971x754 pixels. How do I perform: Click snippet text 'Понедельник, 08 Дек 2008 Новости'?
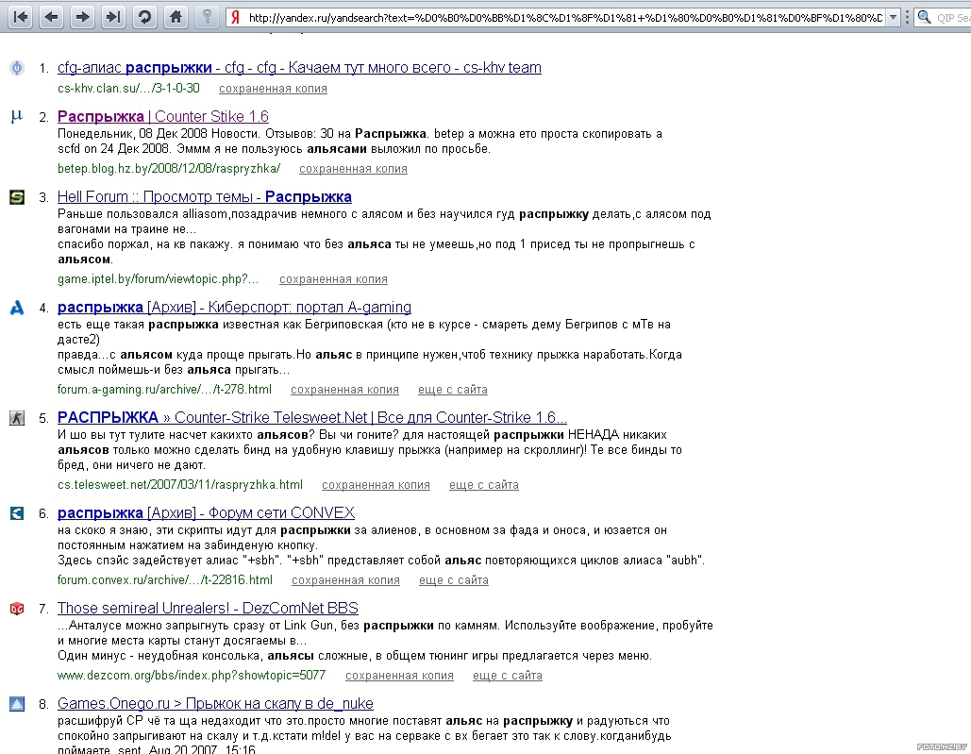(158, 134)
